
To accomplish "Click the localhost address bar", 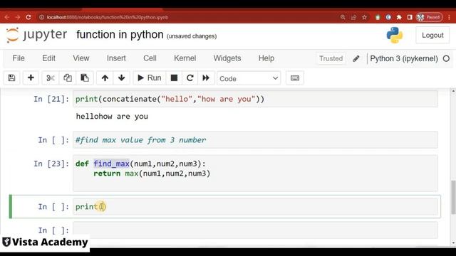I will tap(186, 17).
